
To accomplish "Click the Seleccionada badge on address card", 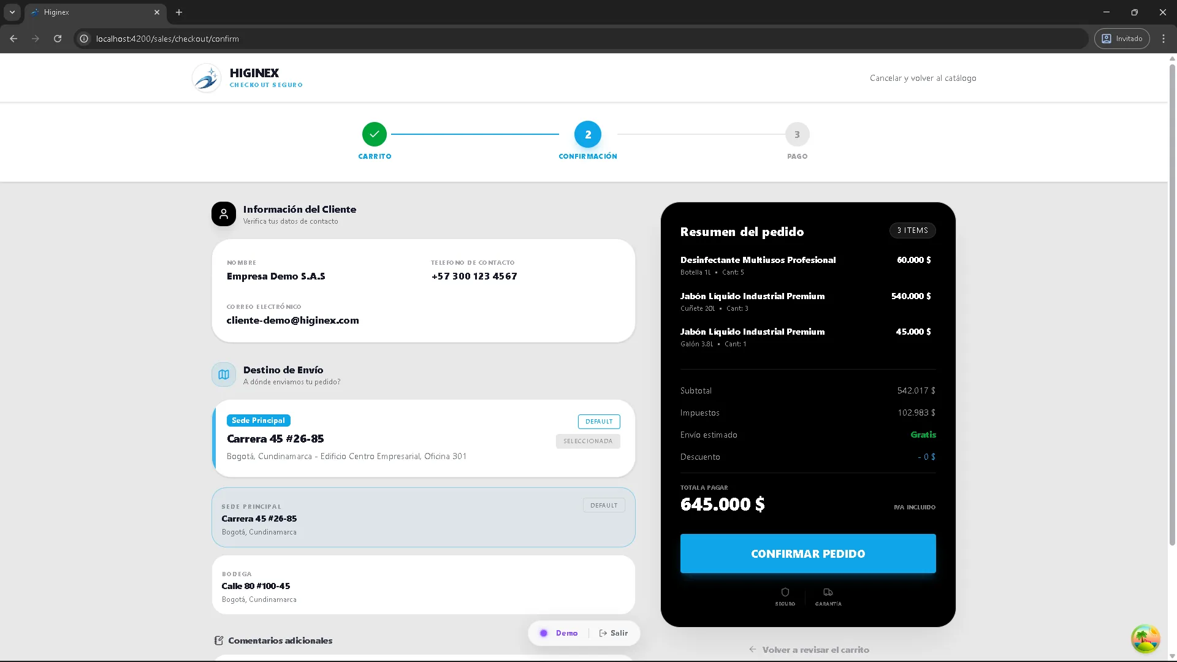I will pyautogui.click(x=588, y=441).
